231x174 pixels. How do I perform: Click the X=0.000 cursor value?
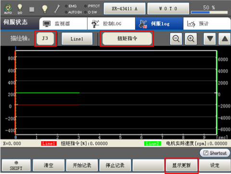point(12,144)
